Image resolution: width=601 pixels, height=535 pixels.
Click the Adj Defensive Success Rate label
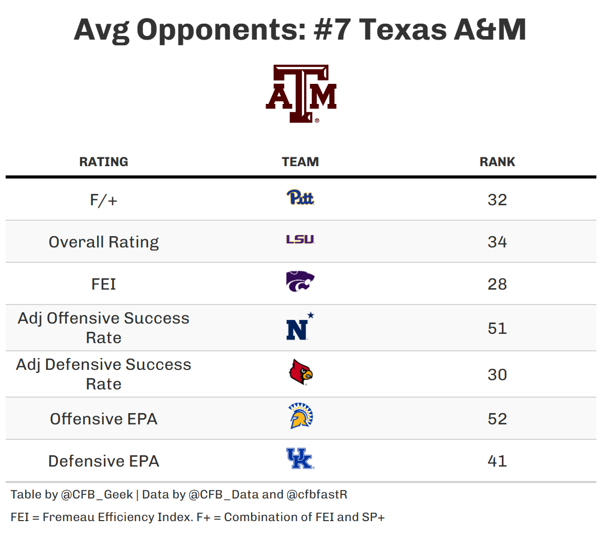(x=104, y=374)
